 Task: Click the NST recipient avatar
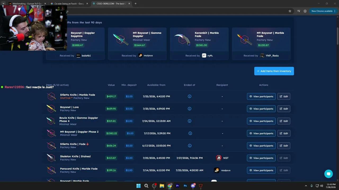pos(219,158)
